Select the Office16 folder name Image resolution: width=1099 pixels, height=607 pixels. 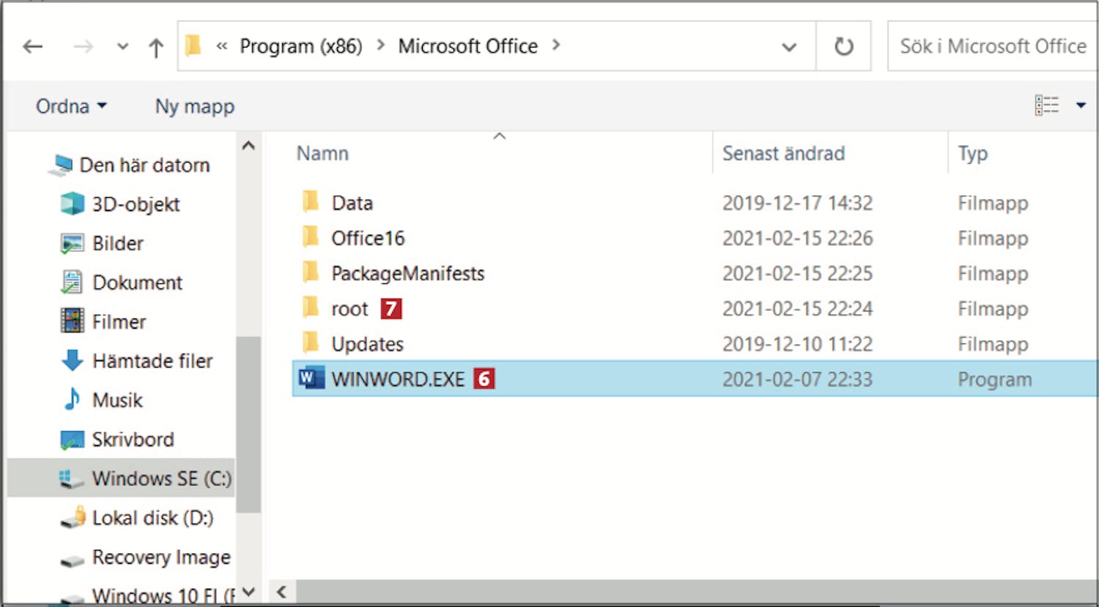pyautogui.click(x=368, y=238)
